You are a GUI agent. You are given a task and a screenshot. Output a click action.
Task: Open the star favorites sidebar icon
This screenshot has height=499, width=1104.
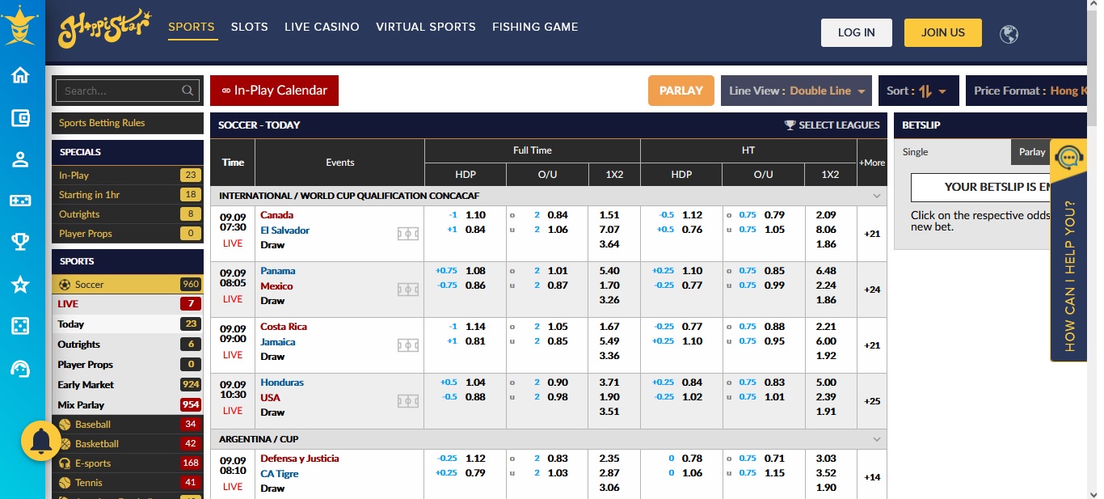click(20, 285)
